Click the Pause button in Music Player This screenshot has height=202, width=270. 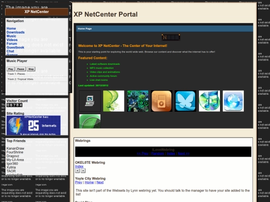pos(20,69)
